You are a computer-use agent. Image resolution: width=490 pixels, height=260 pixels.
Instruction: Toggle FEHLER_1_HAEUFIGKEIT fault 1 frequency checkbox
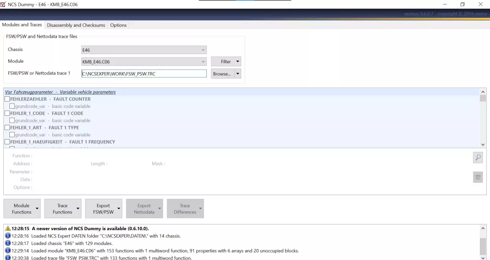pos(7,142)
